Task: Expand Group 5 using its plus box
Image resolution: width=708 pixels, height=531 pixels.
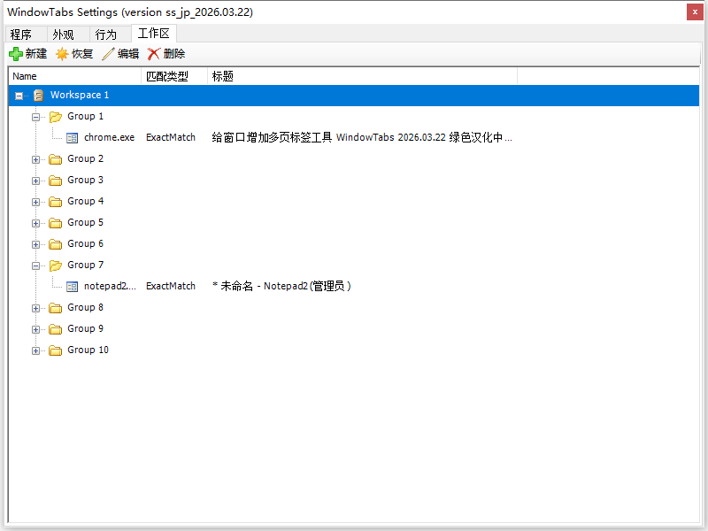Action: tap(35, 222)
